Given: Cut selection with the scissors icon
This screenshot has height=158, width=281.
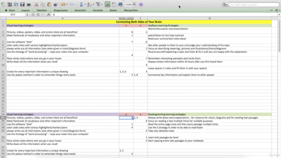Looking at the screenshot, I should (x=36, y=4).
